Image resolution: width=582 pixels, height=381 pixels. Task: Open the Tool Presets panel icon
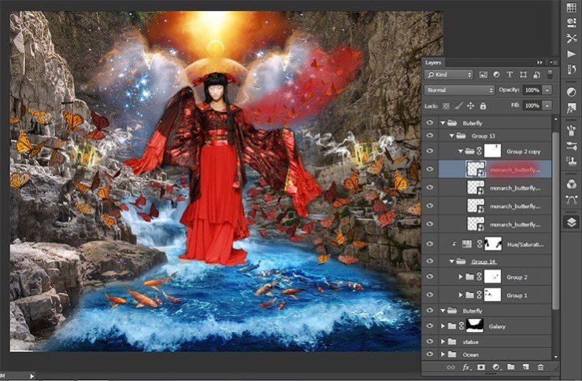(x=572, y=38)
